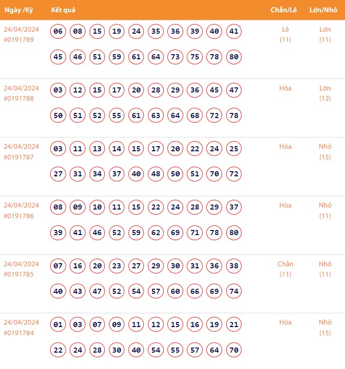Click ball 06 in draw #0191789
Viewport: 345px width, 369px height.
[x=58, y=32]
